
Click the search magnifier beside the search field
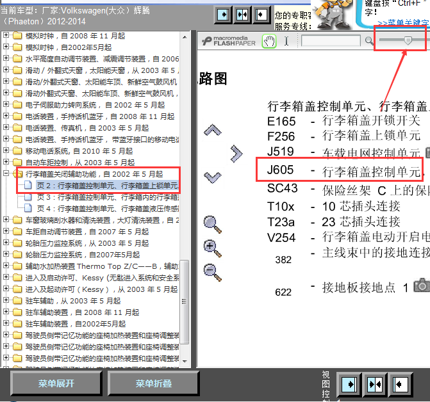click(x=369, y=41)
